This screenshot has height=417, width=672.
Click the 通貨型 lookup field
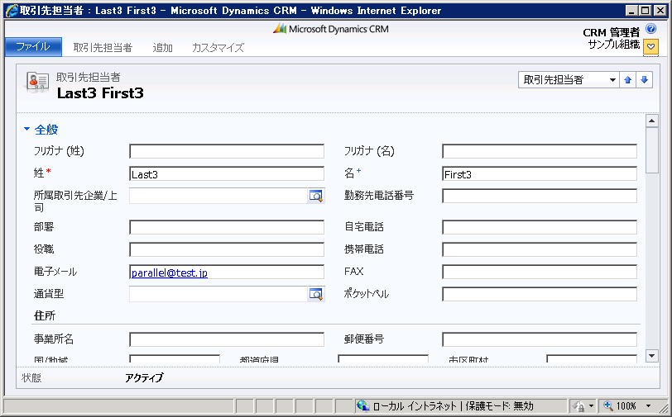tap(218, 294)
